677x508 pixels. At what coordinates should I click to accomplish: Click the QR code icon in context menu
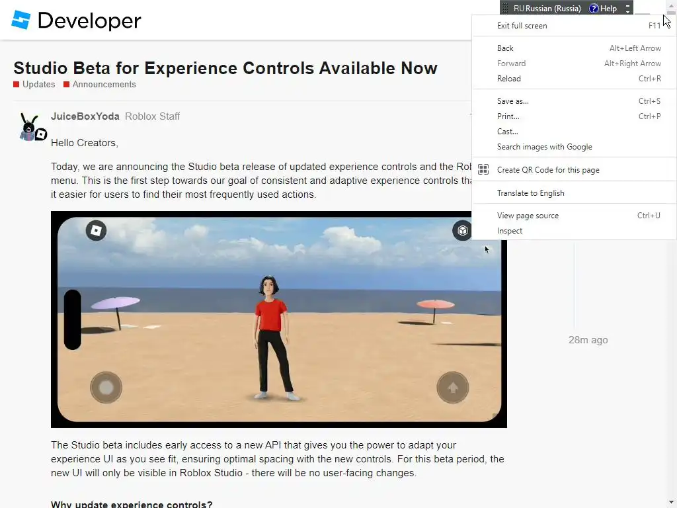(x=483, y=170)
